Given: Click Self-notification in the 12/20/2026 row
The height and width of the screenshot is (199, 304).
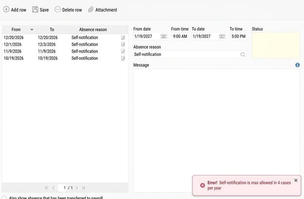Looking at the screenshot, I should [85, 38].
